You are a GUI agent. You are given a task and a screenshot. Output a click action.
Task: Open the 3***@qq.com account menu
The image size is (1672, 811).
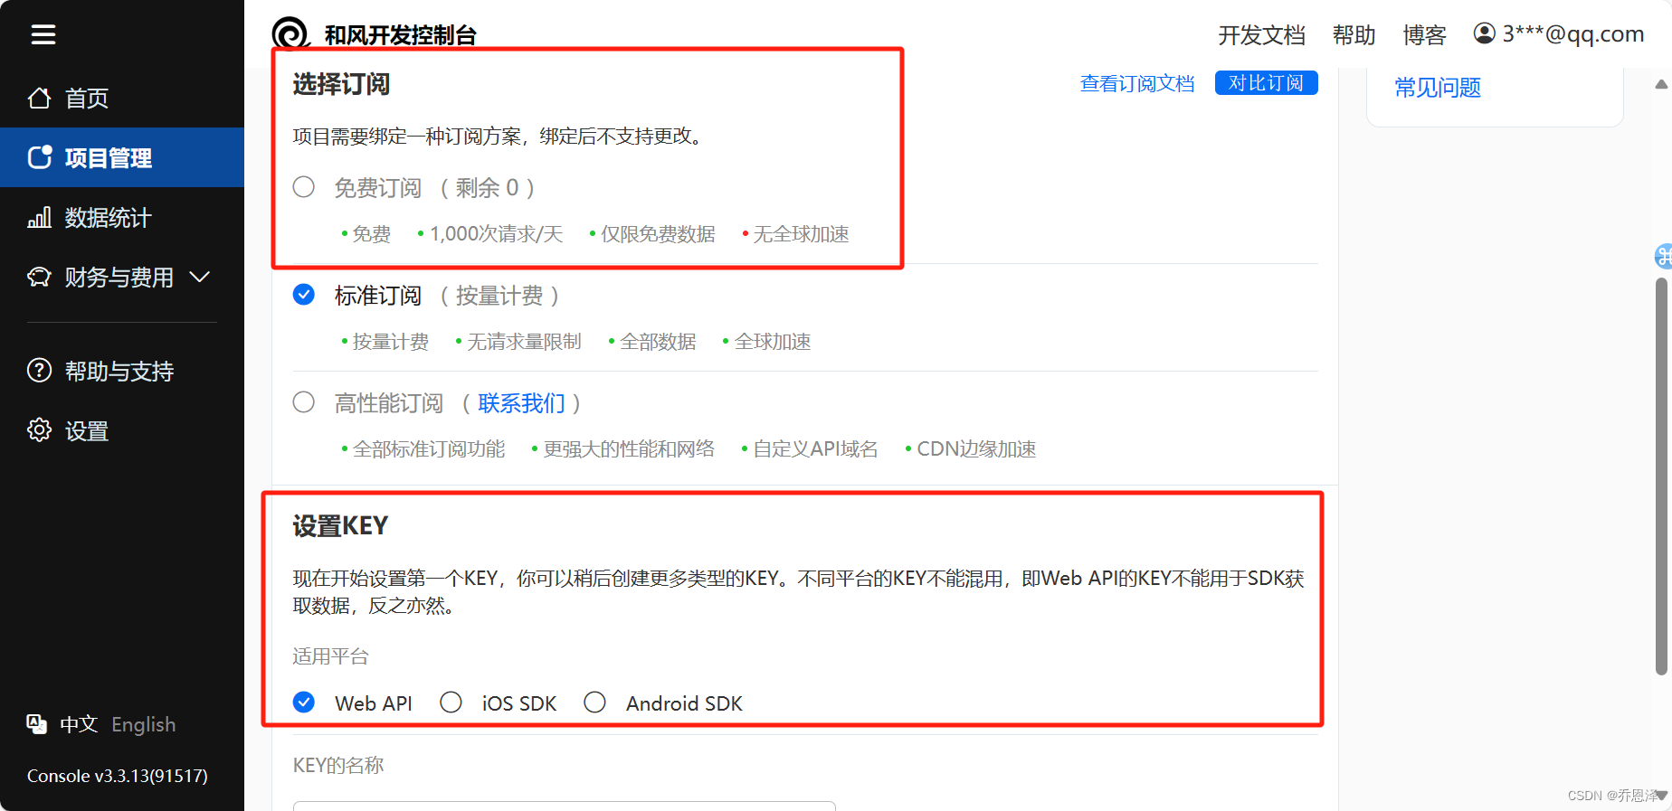point(1558,34)
